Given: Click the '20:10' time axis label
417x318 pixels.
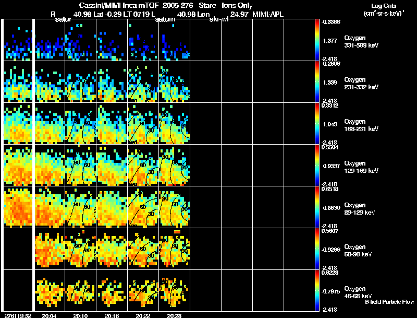Looking at the screenshot, I should click(x=81, y=316).
